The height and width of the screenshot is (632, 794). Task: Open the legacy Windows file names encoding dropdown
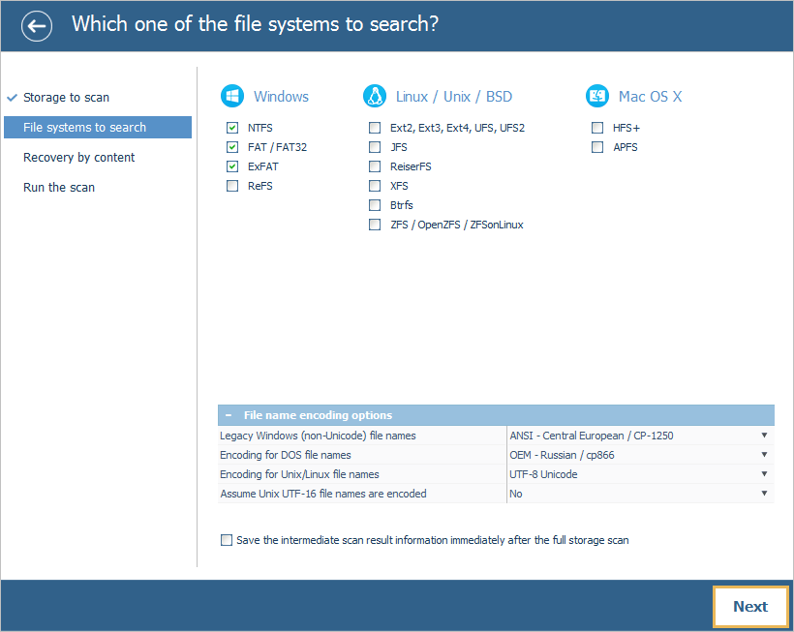coord(764,435)
